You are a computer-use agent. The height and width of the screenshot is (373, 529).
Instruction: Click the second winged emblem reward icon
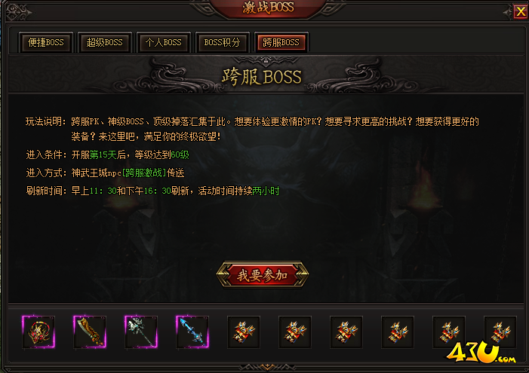295,332
